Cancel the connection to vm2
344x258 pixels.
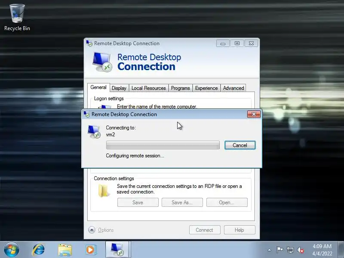240,145
